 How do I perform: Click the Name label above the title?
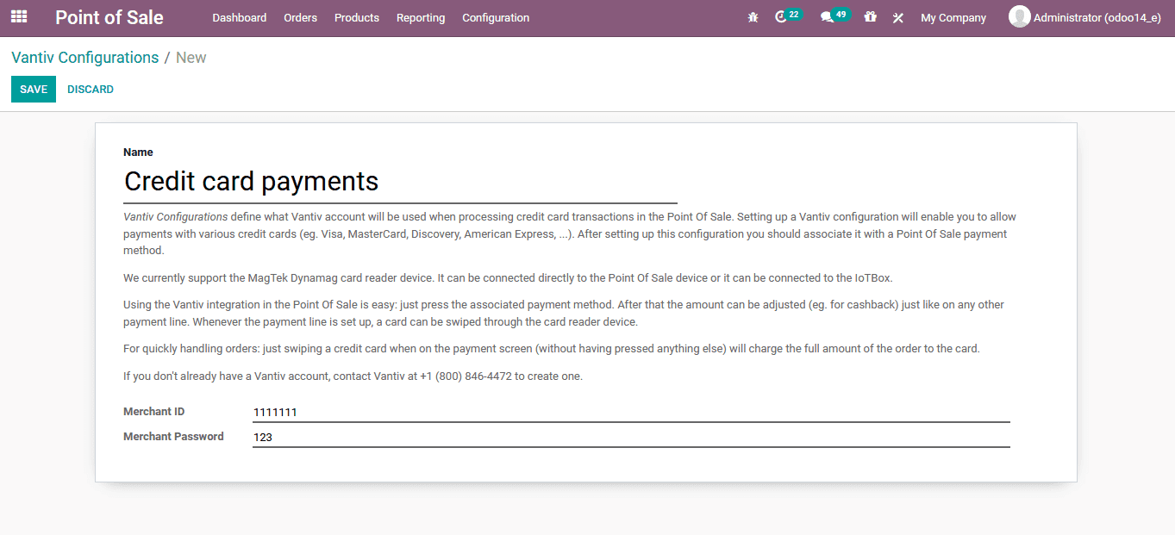pyautogui.click(x=138, y=152)
